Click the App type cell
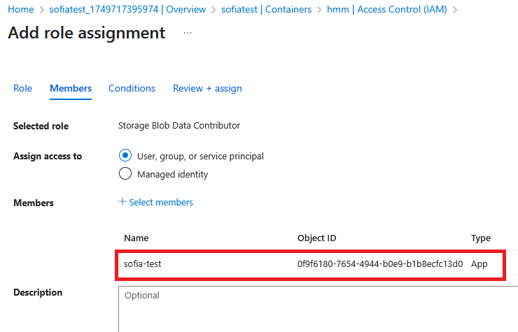 point(479,264)
